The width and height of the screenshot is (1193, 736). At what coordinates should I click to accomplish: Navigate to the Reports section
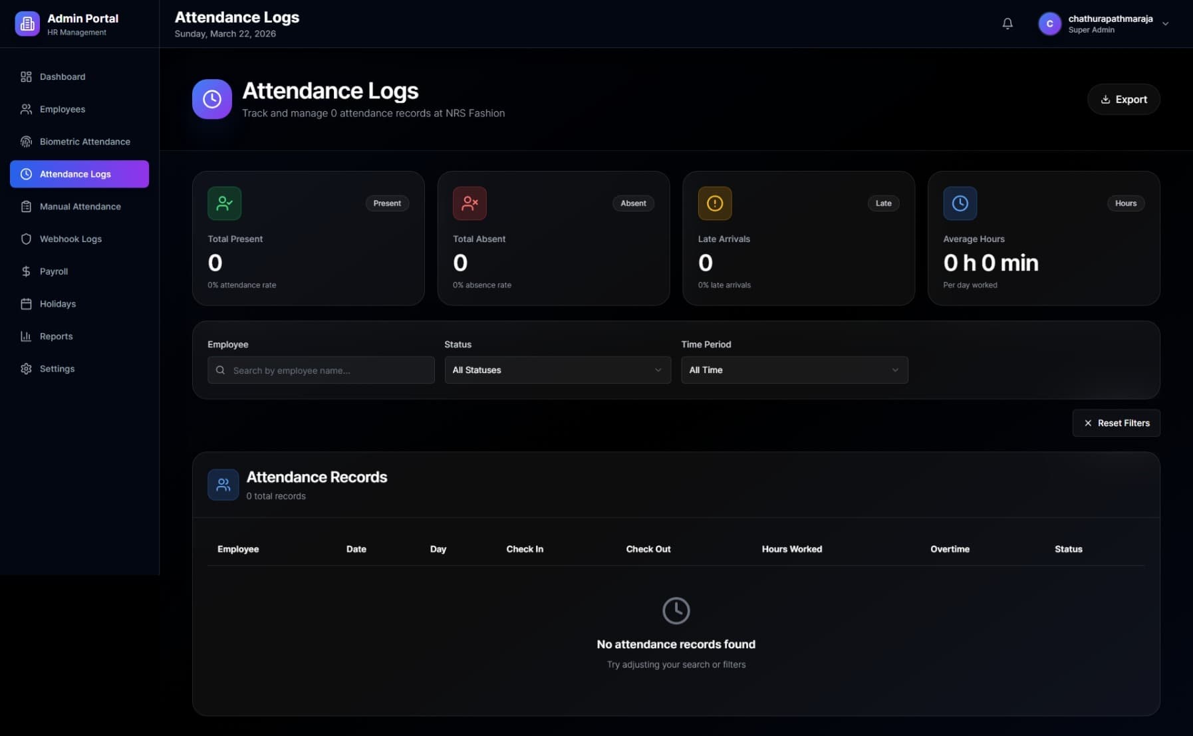click(x=56, y=336)
